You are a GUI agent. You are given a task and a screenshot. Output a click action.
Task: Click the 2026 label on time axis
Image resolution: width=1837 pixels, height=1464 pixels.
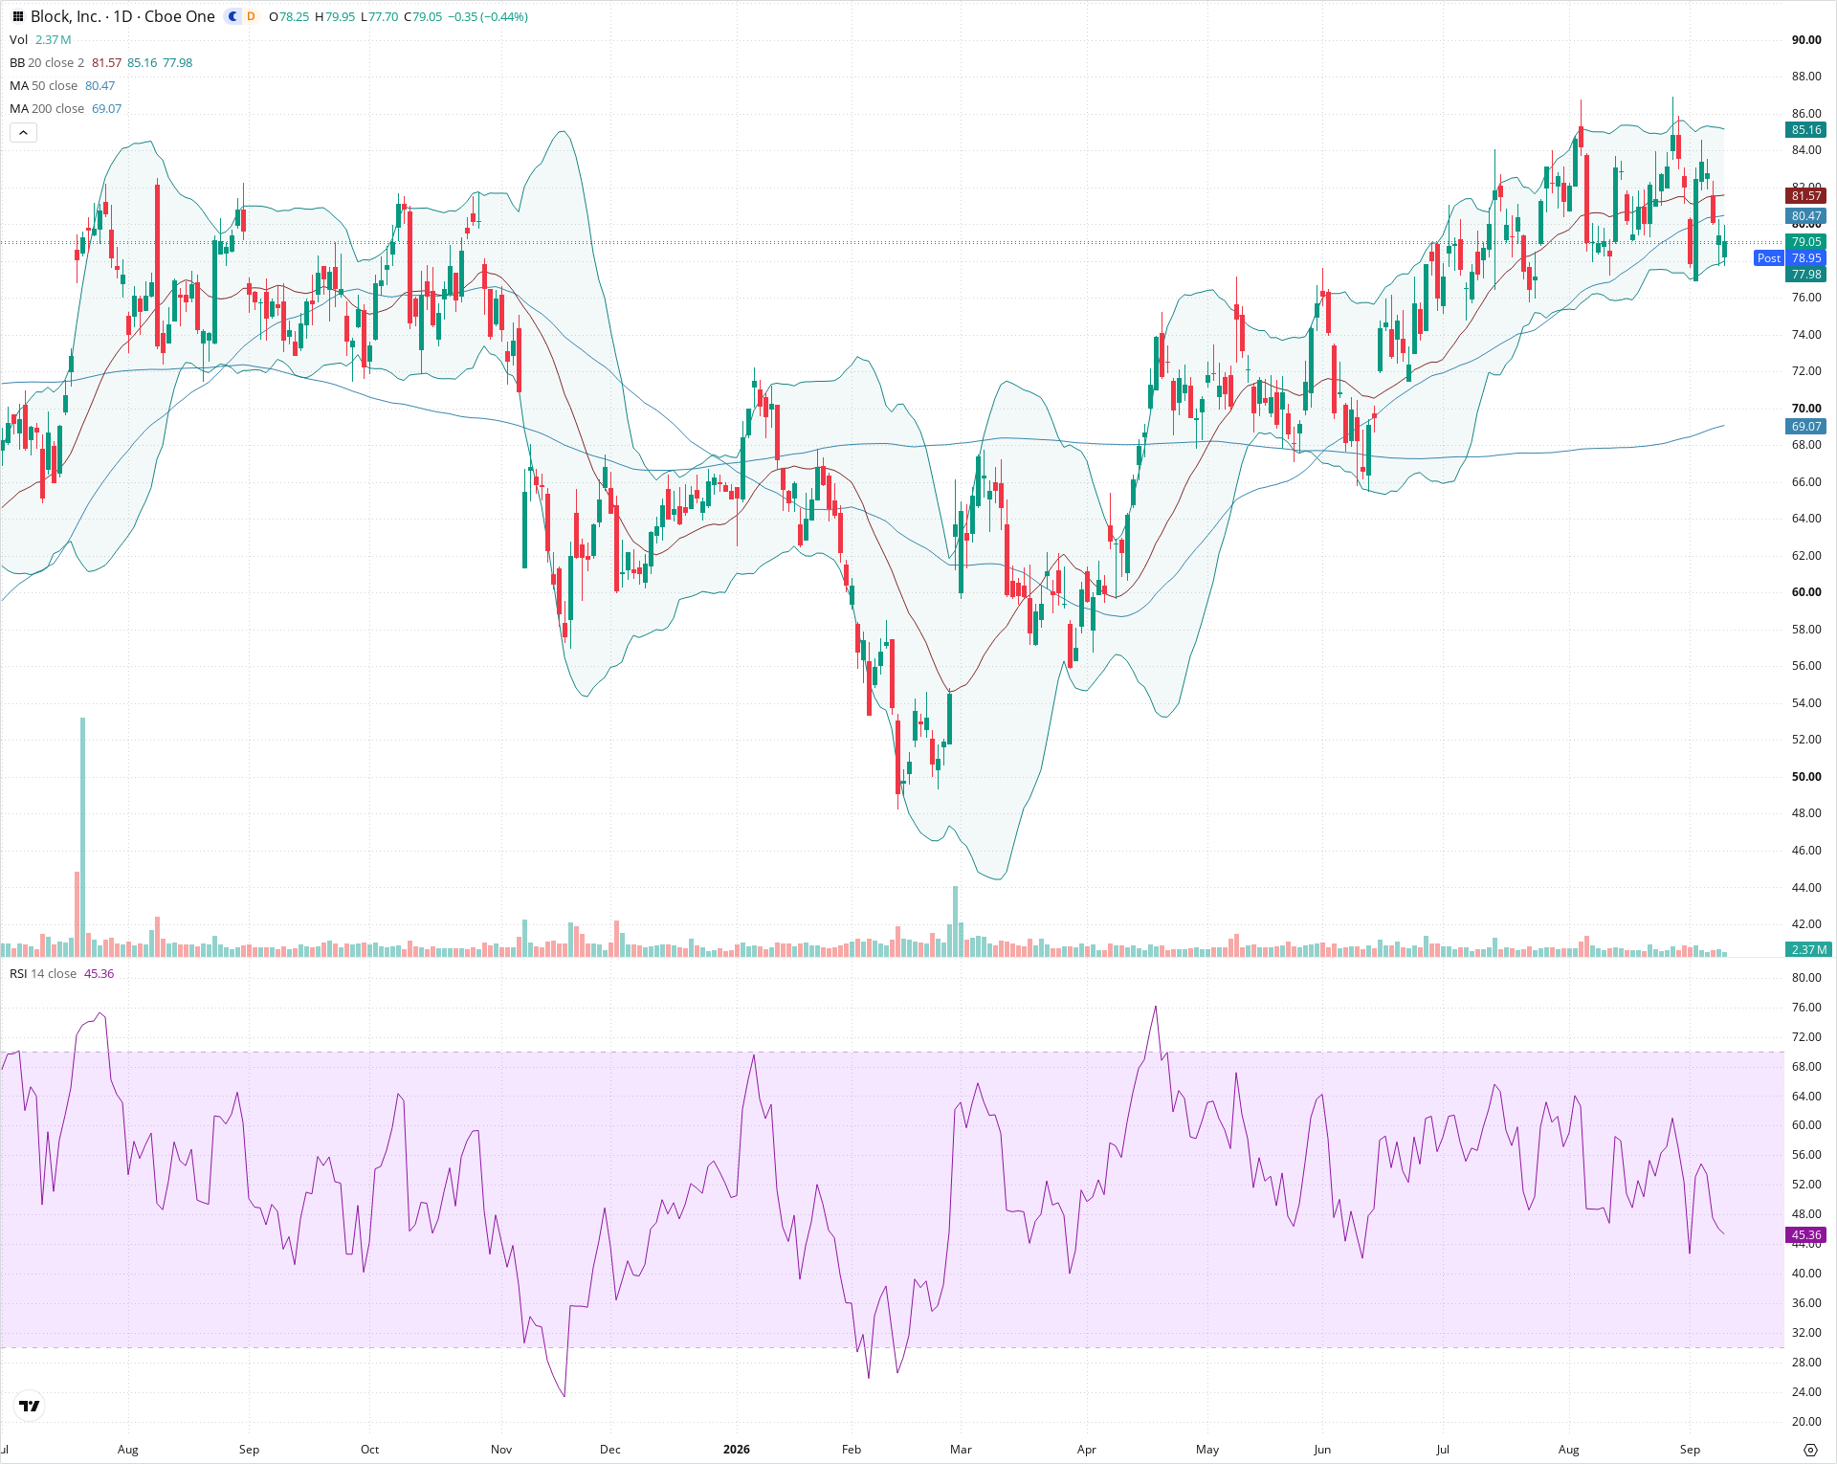pos(737,1450)
